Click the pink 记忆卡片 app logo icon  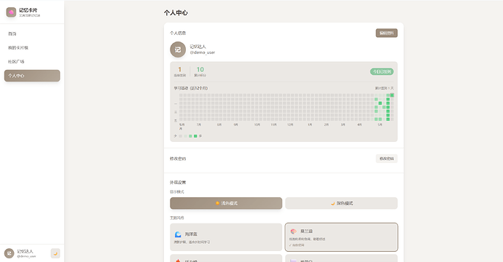(11, 12)
